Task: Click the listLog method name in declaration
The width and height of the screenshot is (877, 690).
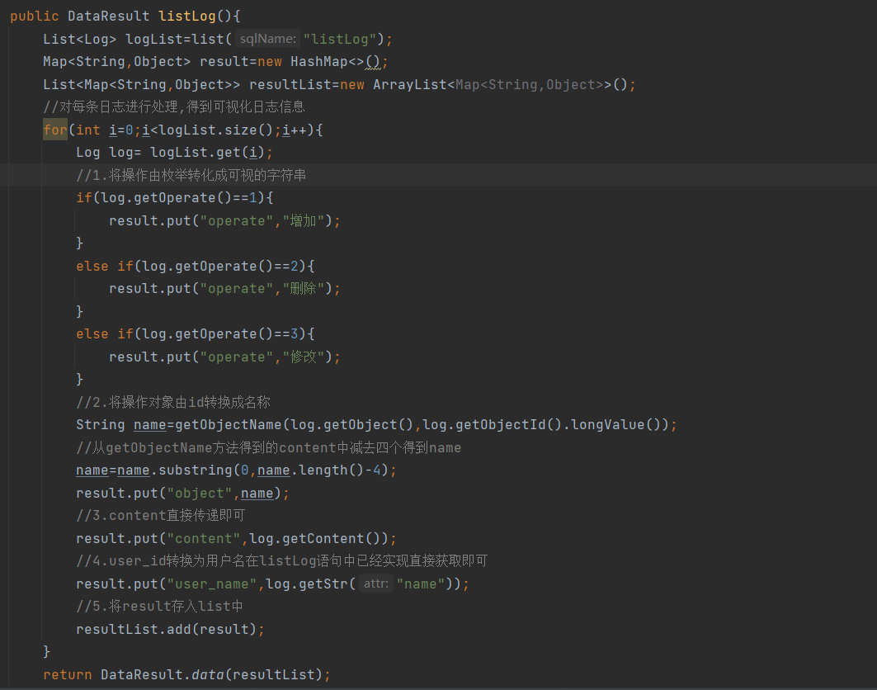Action: point(186,17)
